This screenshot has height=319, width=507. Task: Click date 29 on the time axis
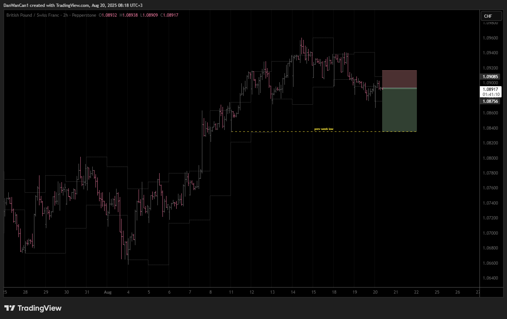pos(46,292)
